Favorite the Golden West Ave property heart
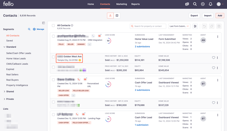Image resolution: width=227 pixels, height=131 pixels. point(213,58)
